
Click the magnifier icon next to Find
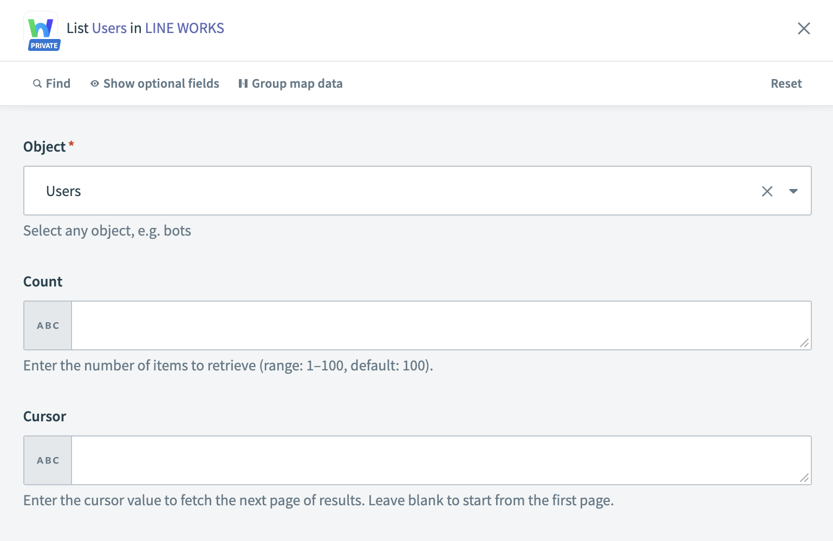37,83
